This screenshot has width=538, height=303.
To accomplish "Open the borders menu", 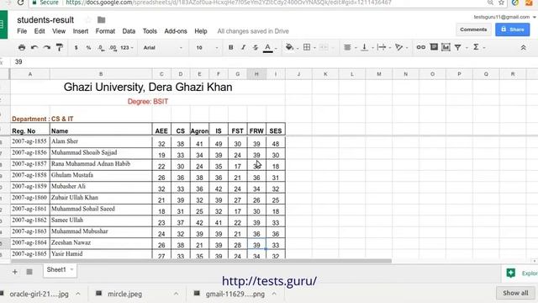I will pyautogui.click(x=307, y=47).
